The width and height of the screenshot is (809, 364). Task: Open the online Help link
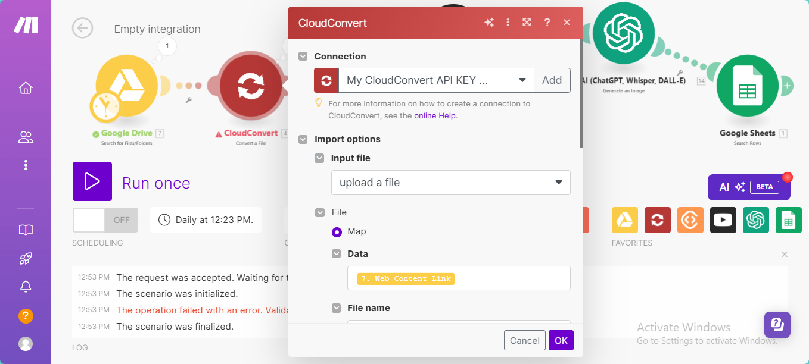[x=435, y=116]
